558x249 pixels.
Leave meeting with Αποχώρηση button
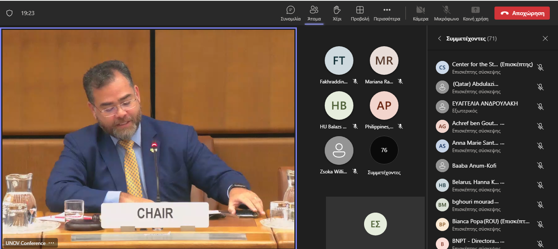coord(522,13)
